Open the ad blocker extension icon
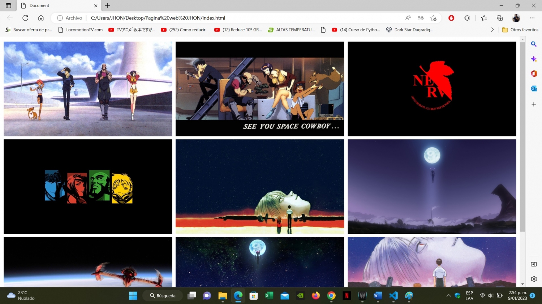The height and width of the screenshot is (304, 542). tap(451, 18)
